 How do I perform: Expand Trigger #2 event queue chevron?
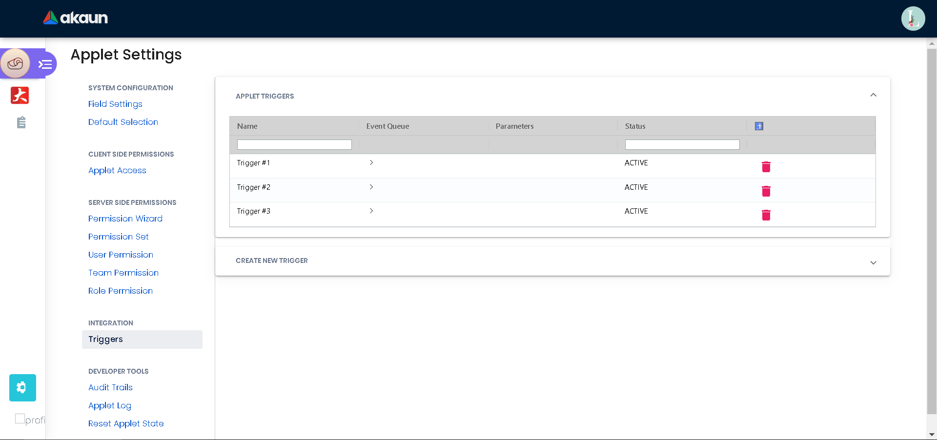[x=371, y=187]
